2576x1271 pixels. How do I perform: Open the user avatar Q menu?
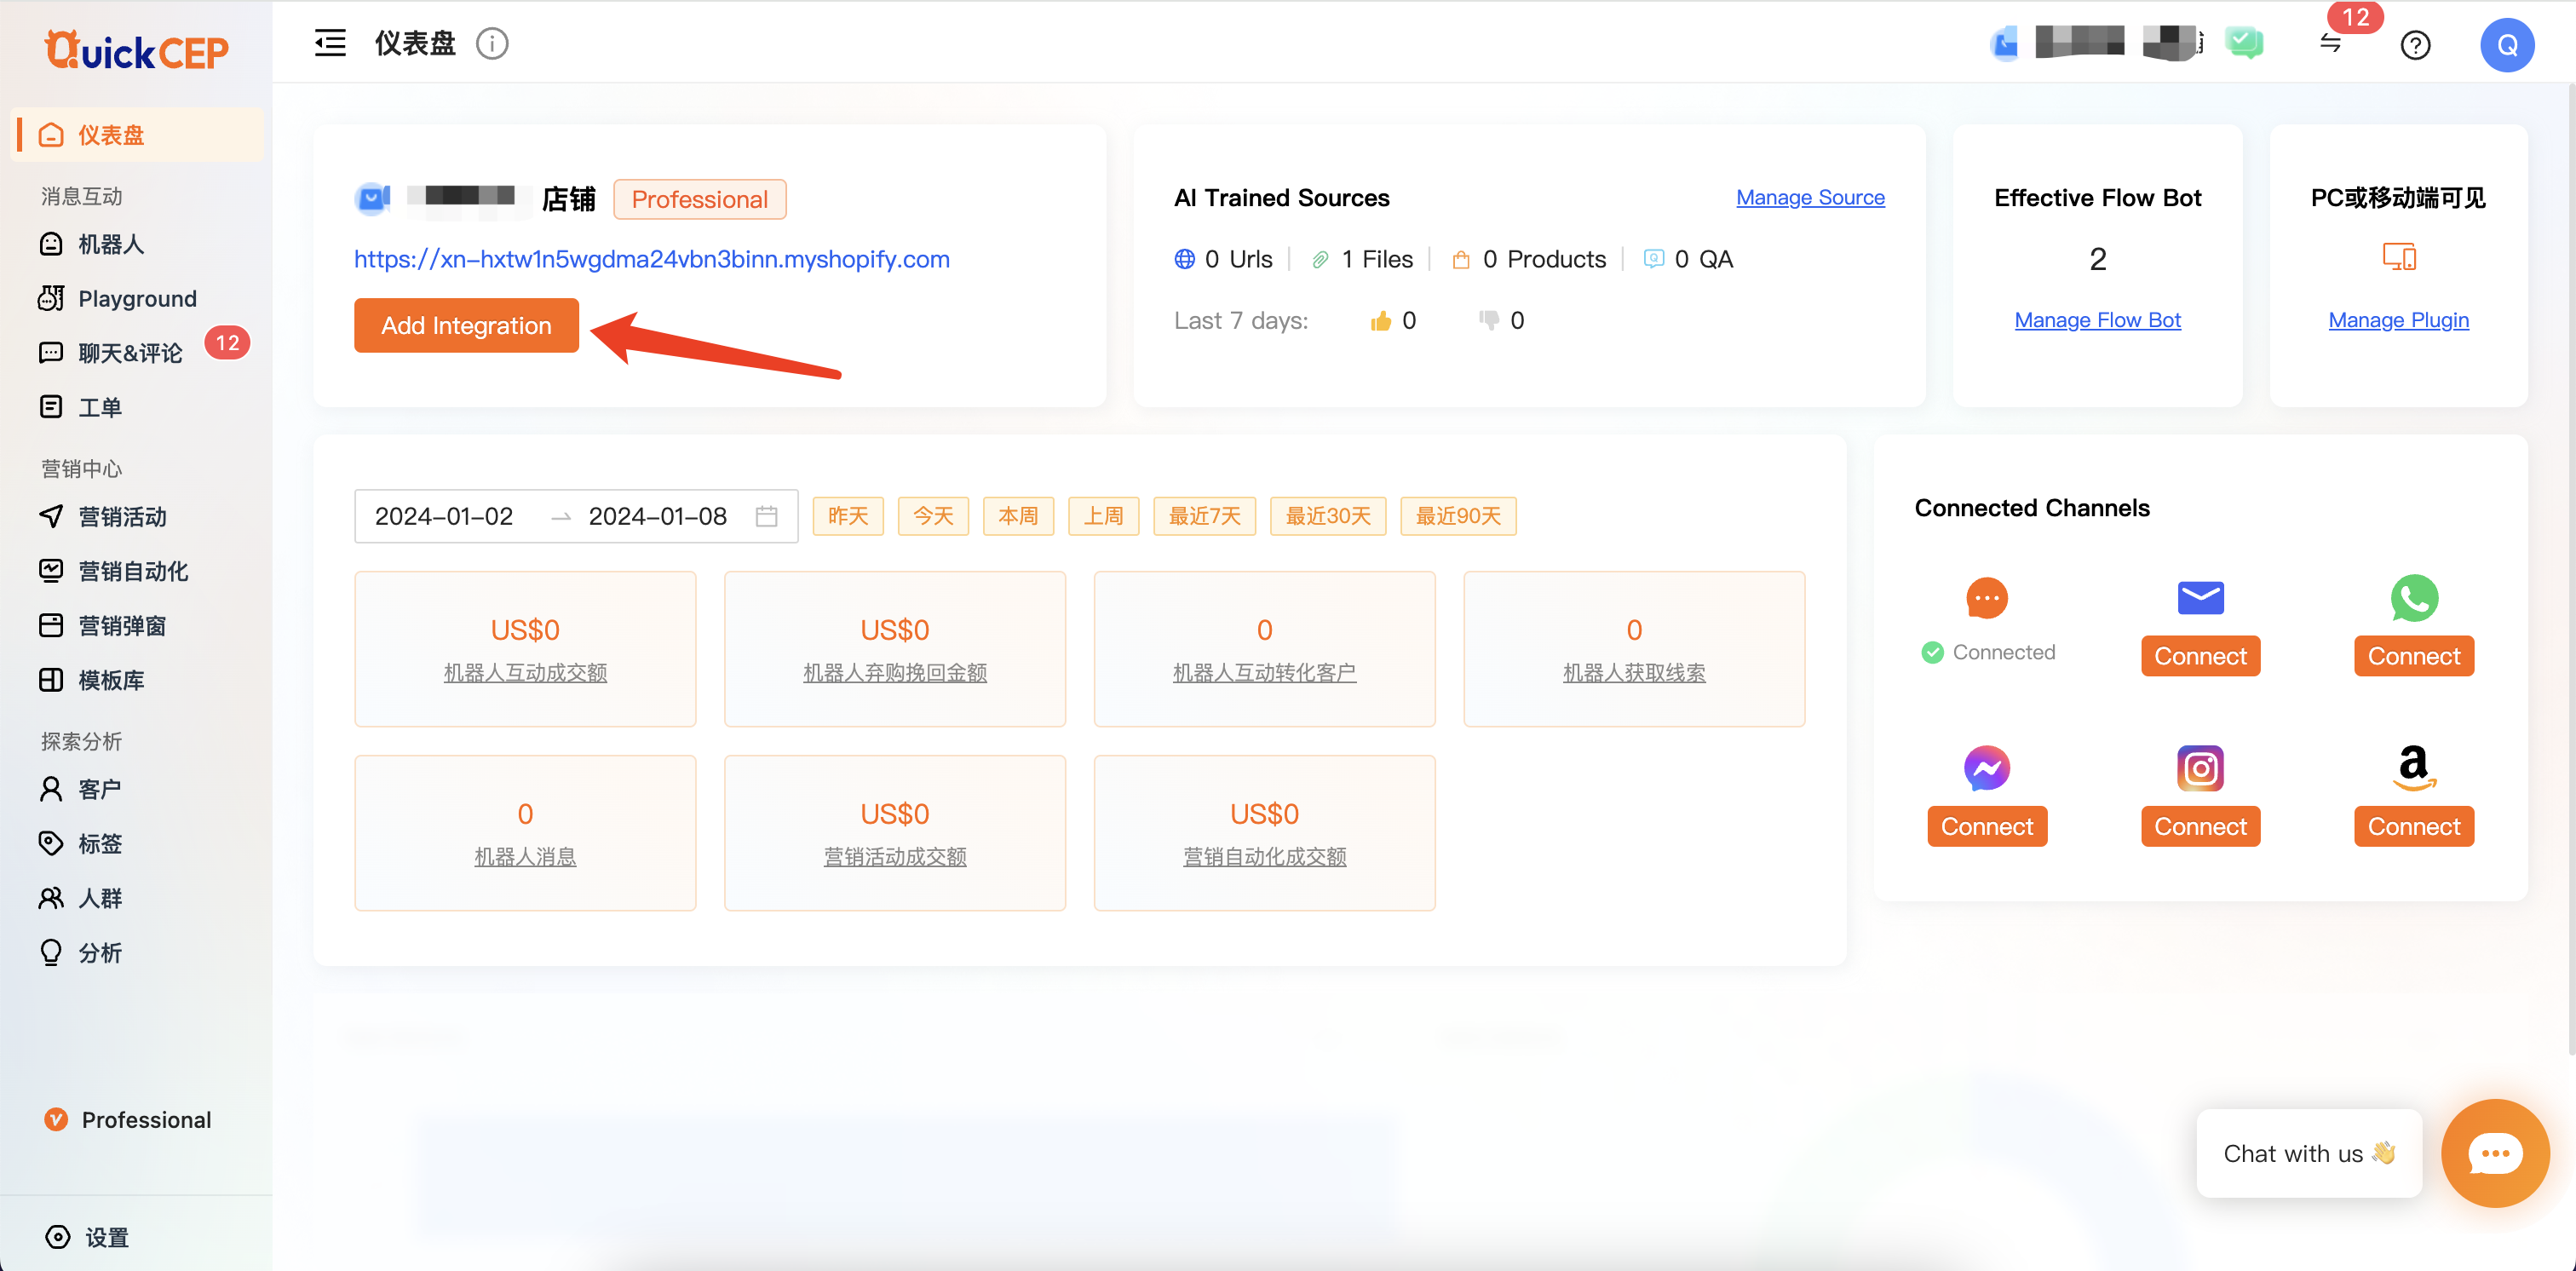coord(2506,45)
